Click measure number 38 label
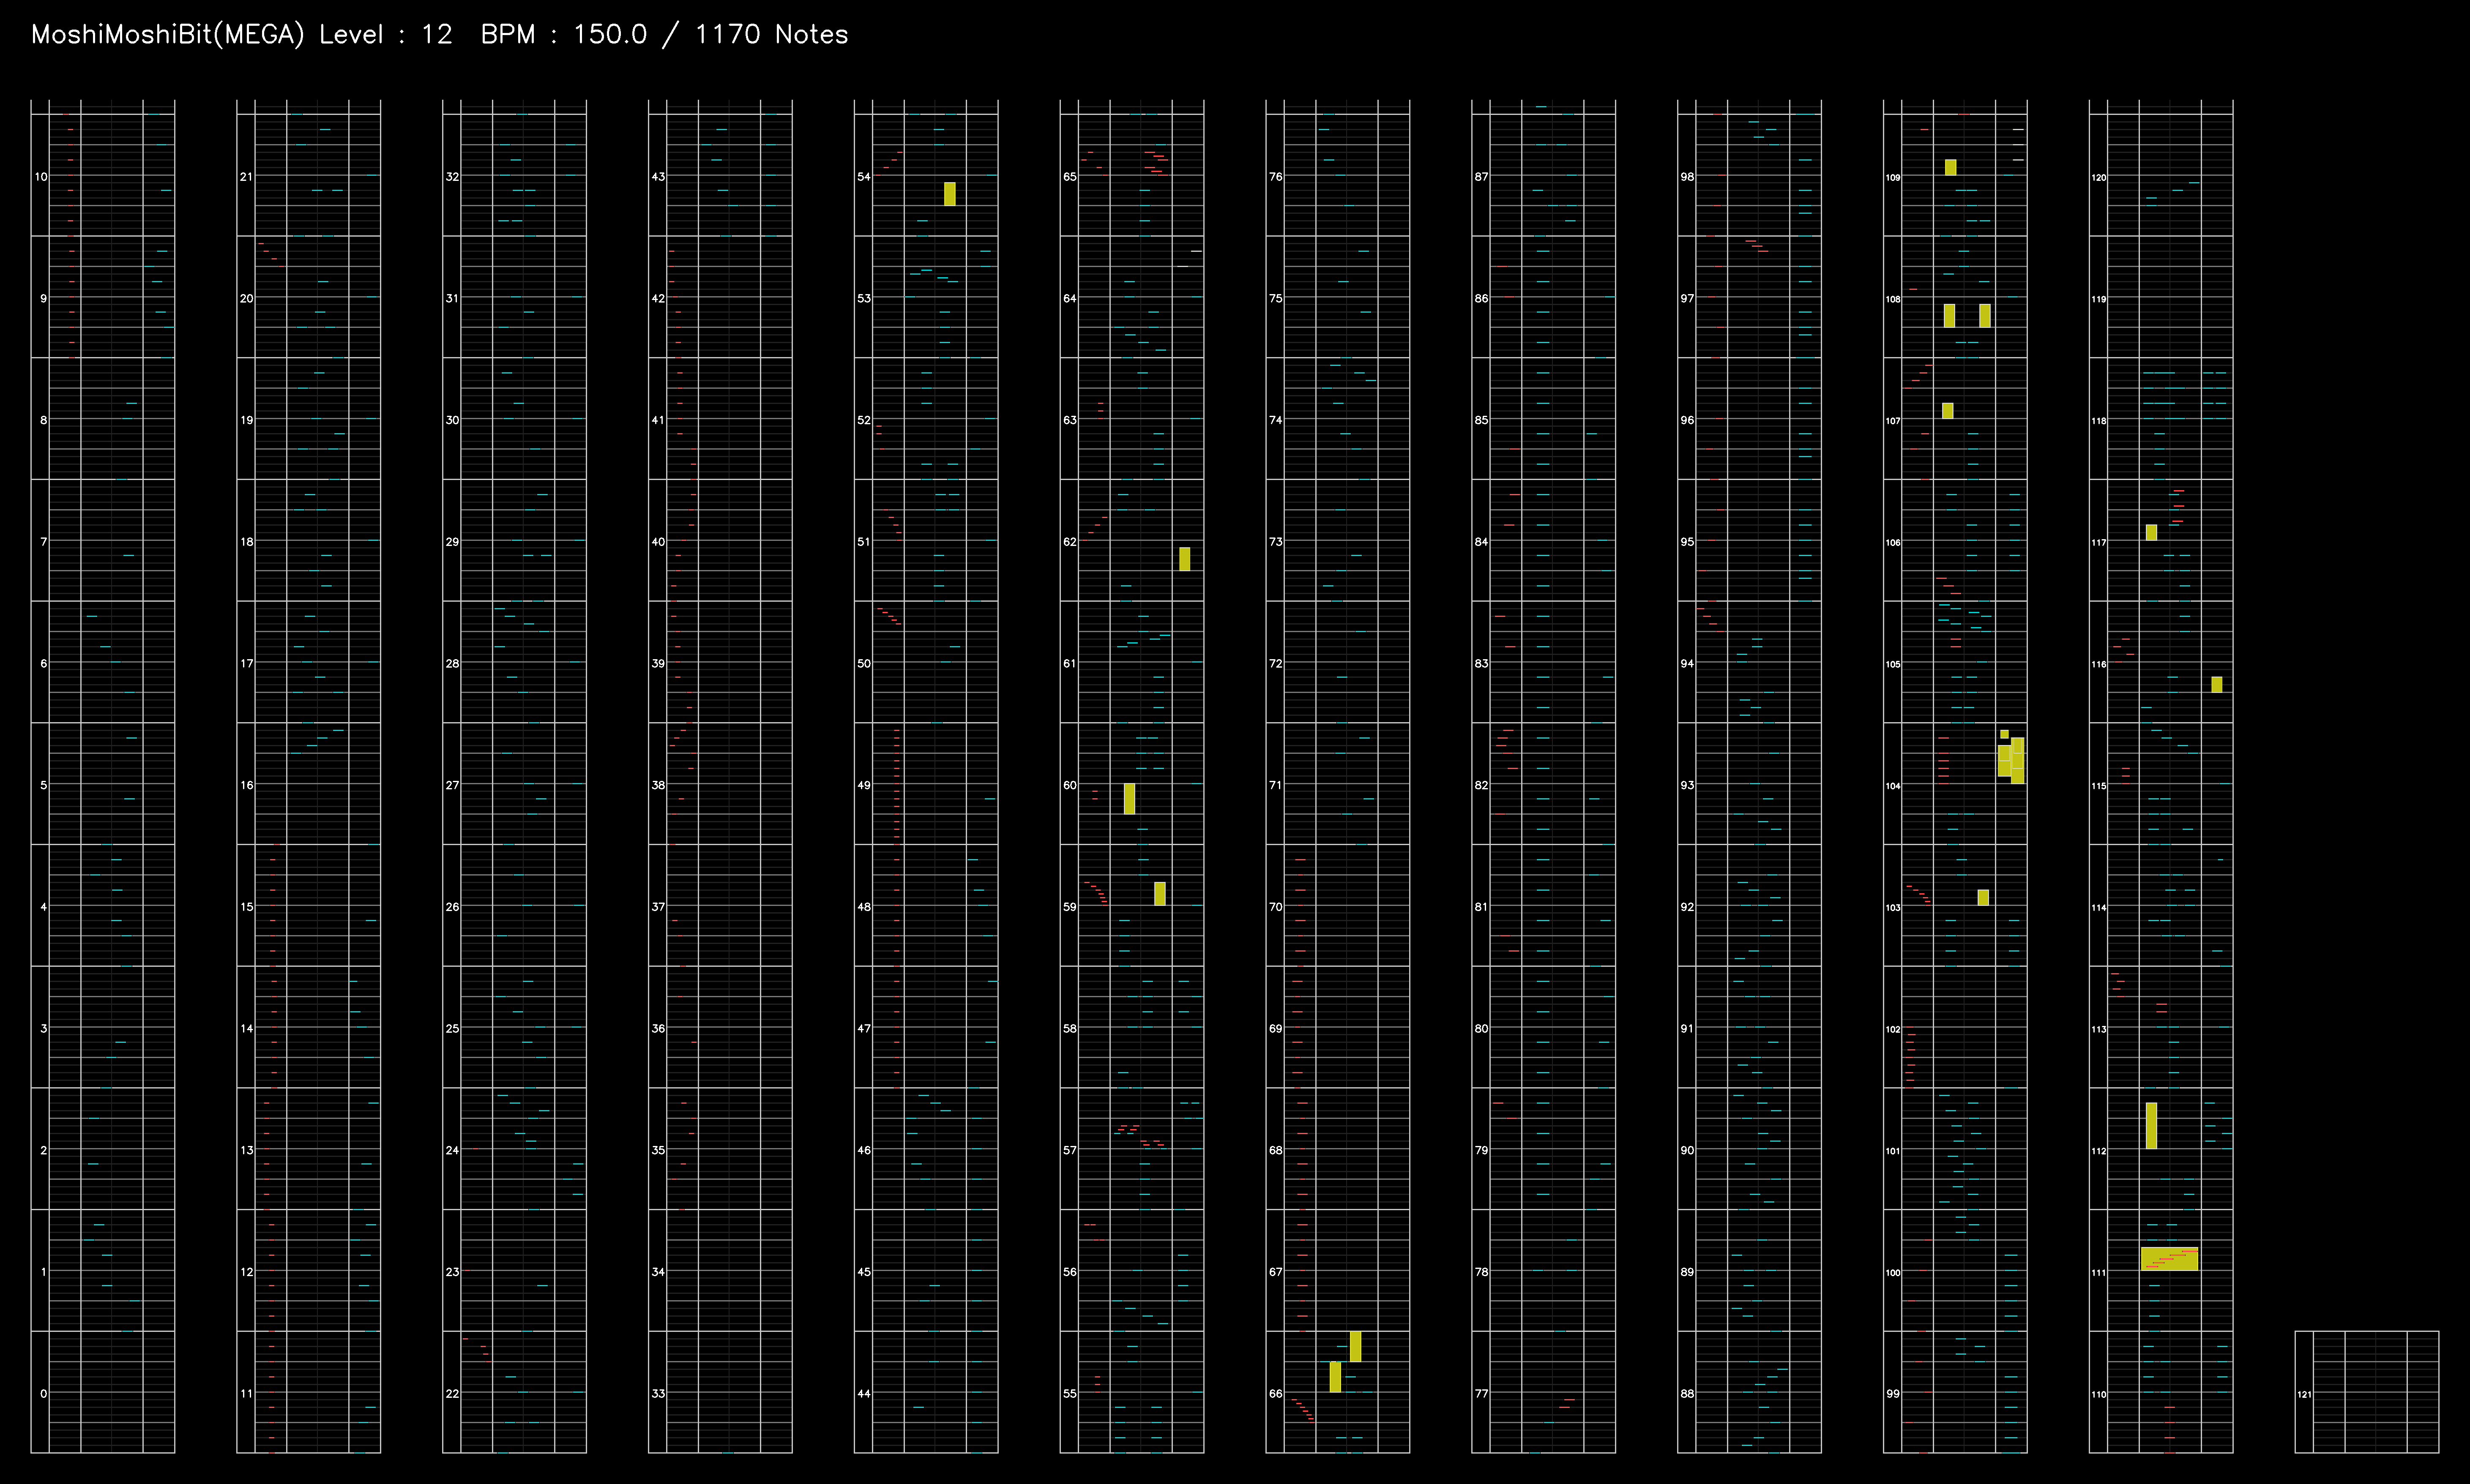The image size is (2470, 1484). click(x=658, y=786)
